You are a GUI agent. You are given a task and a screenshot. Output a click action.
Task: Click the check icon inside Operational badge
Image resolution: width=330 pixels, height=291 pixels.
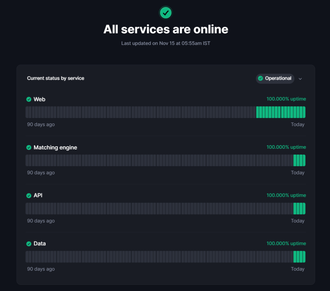pos(260,78)
